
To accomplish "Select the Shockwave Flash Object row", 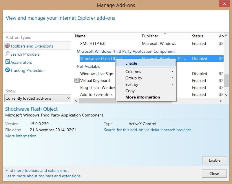I will (151, 59).
